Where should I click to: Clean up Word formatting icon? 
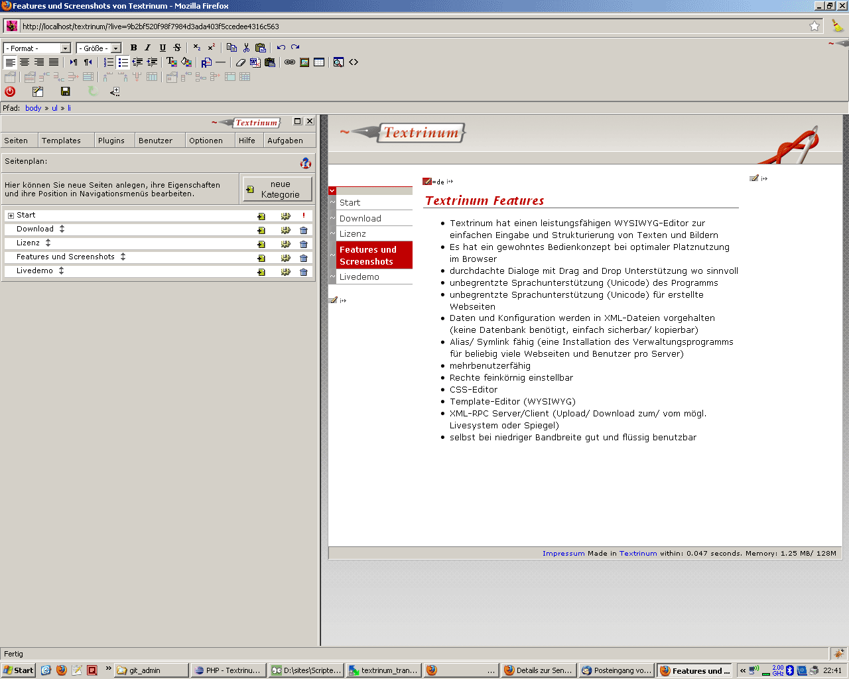click(255, 62)
